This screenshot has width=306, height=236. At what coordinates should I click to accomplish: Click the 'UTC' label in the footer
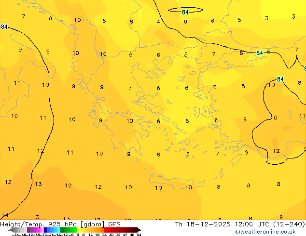263,224
